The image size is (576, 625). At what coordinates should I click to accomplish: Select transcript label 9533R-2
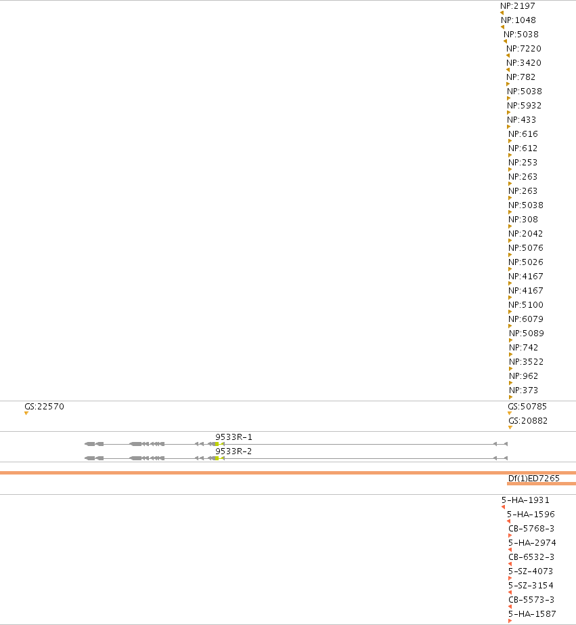234,451
